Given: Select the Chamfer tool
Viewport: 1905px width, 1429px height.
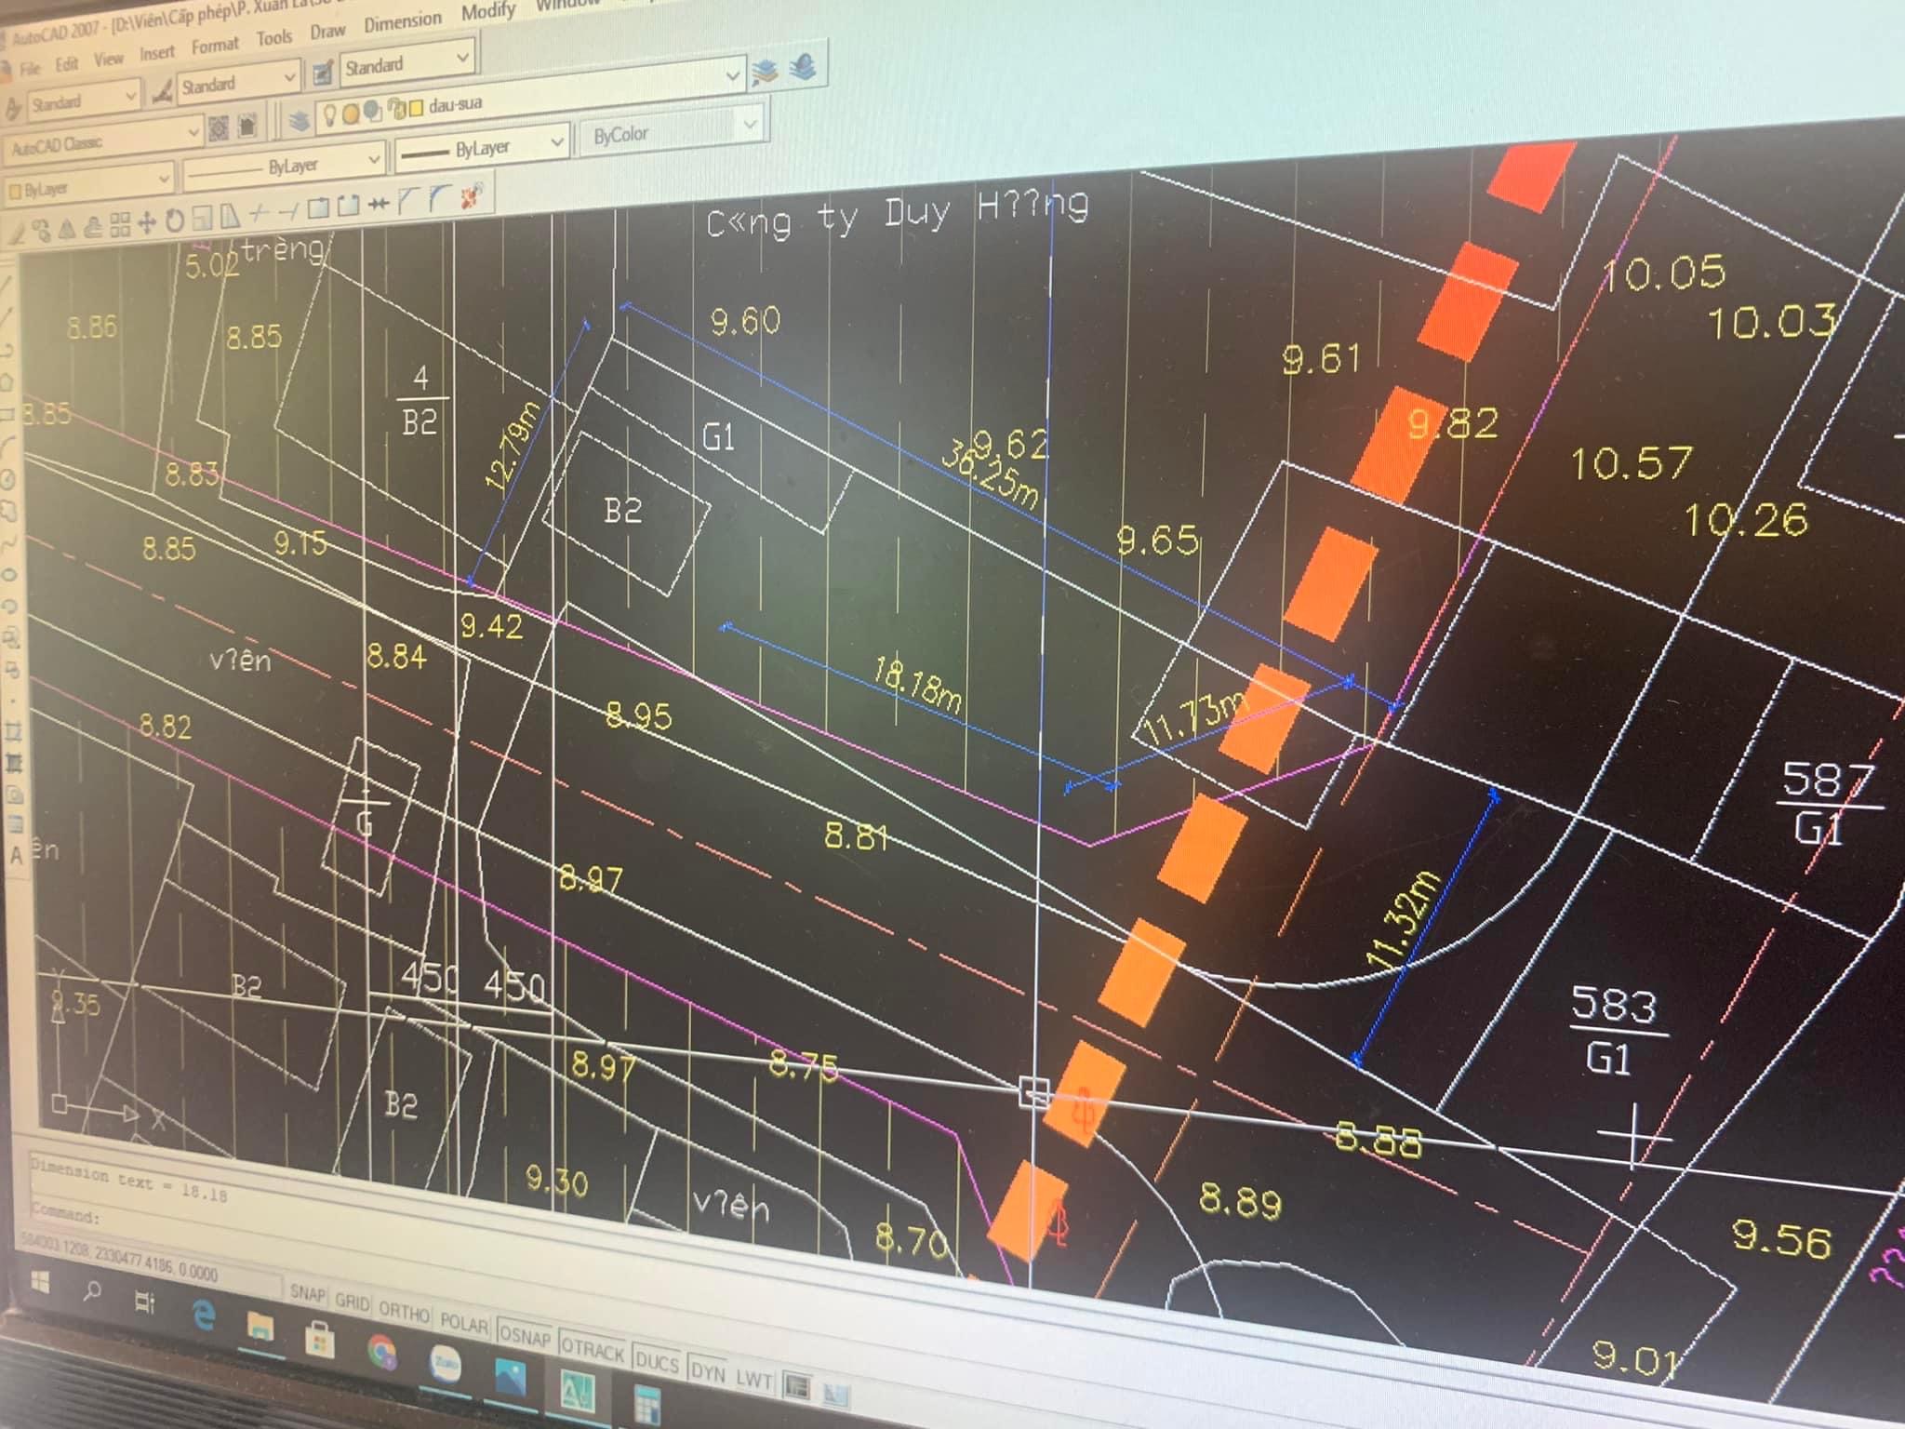Looking at the screenshot, I should 407,200.
